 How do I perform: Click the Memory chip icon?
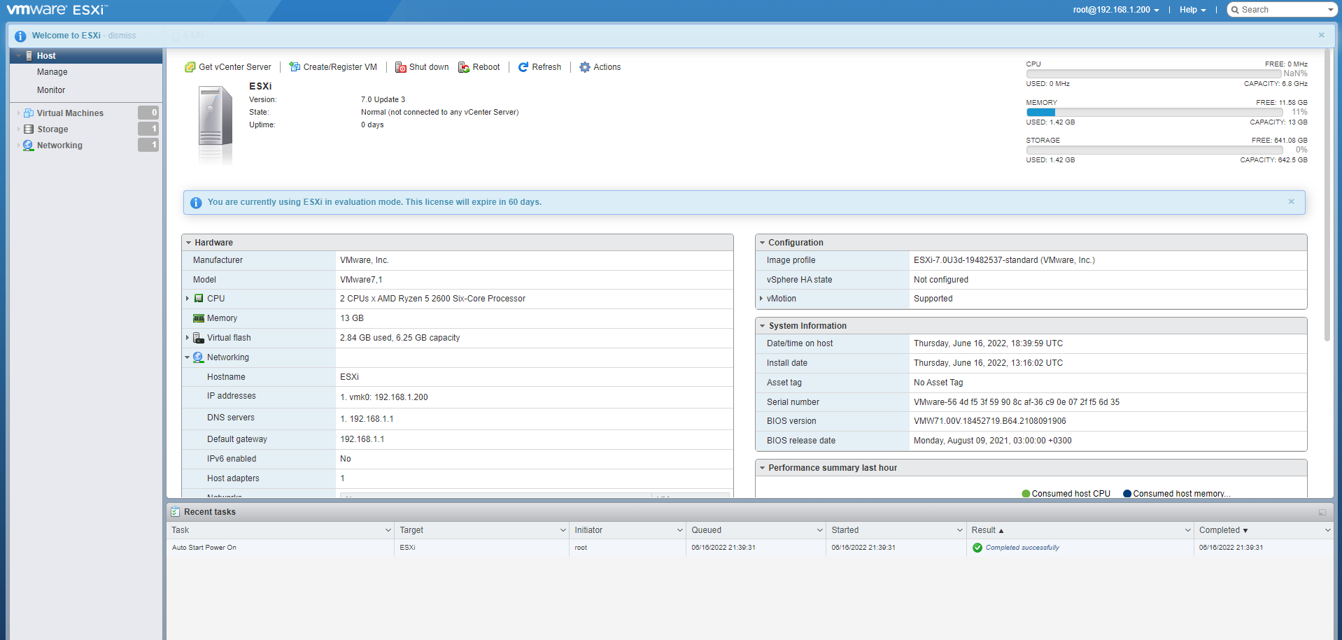point(199,318)
